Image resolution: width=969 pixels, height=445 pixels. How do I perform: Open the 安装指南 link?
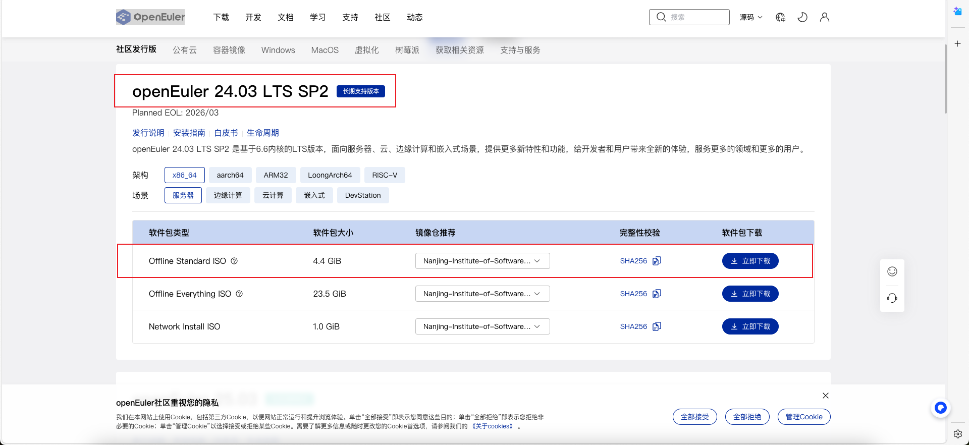click(189, 133)
